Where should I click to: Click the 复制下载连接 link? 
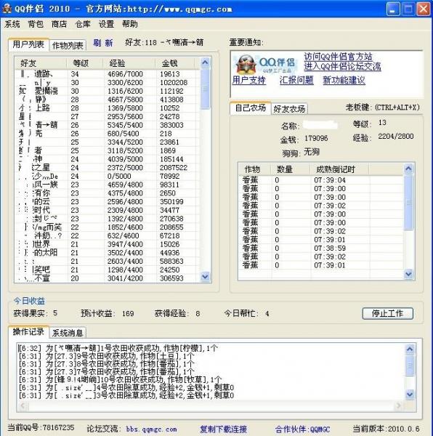(224, 429)
